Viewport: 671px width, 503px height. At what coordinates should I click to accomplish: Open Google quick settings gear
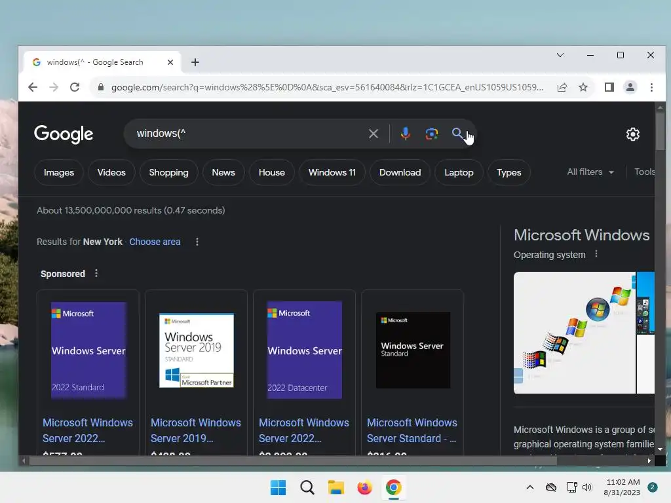coord(633,134)
